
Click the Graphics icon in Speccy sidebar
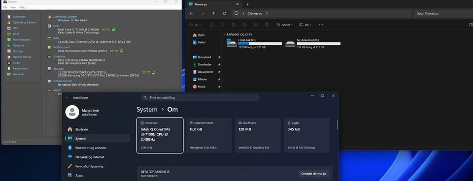[9, 45]
